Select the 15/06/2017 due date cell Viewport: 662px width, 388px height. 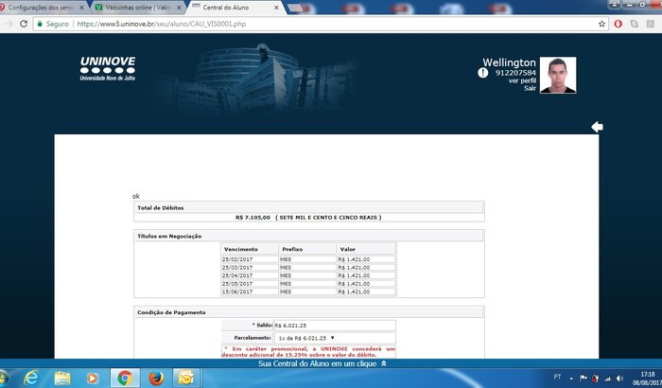point(249,291)
